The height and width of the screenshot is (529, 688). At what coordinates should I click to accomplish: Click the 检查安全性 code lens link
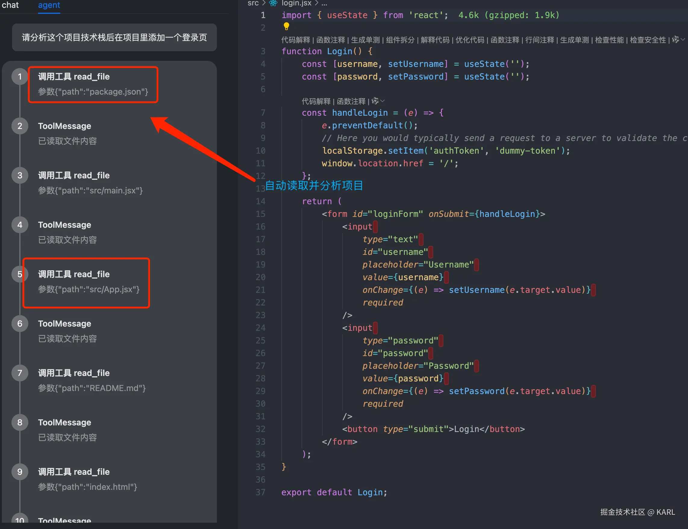[x=647, y=40]
